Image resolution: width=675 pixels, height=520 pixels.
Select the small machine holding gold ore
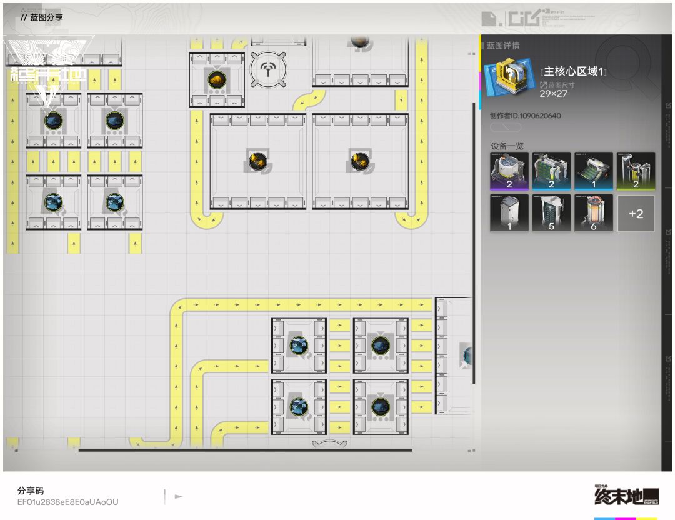coord(217,79)
